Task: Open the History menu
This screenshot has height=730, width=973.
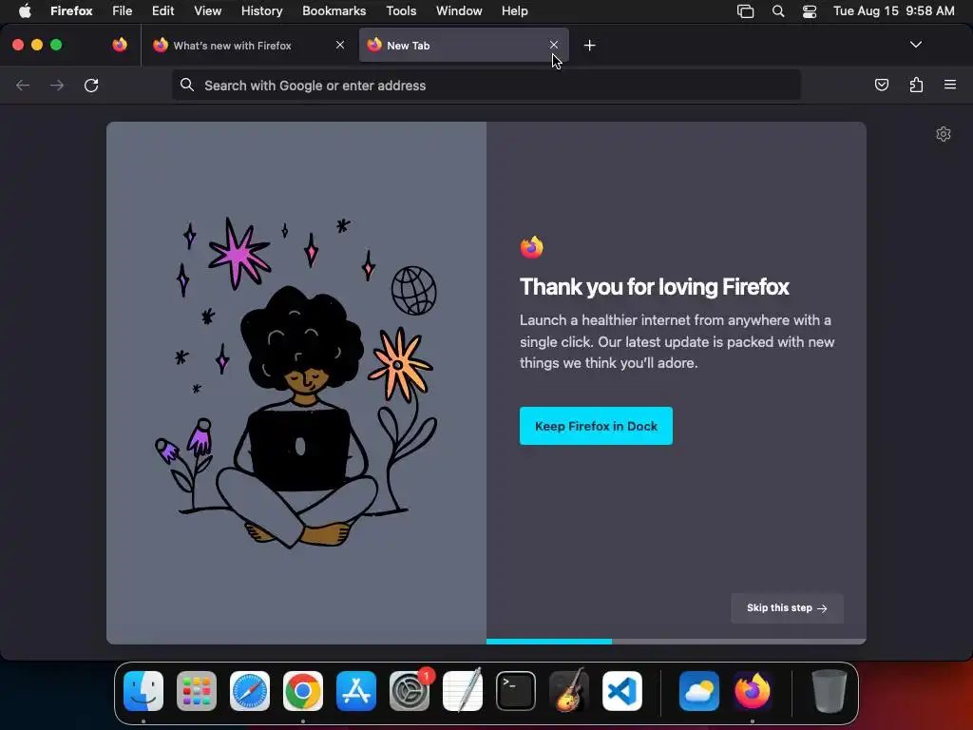Action: [261, 10]
